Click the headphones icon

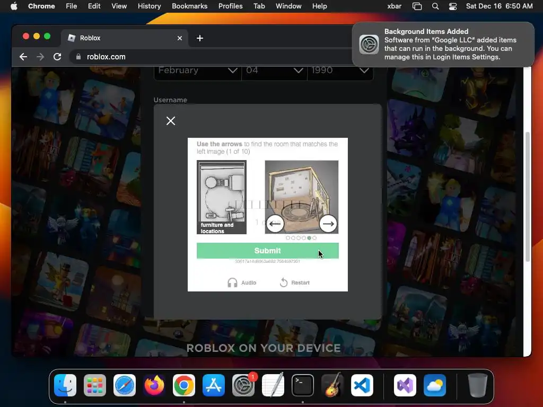coord(232,283)
